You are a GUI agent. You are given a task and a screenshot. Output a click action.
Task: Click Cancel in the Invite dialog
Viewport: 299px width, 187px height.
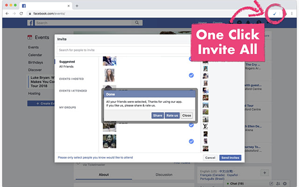coord(210,158)
